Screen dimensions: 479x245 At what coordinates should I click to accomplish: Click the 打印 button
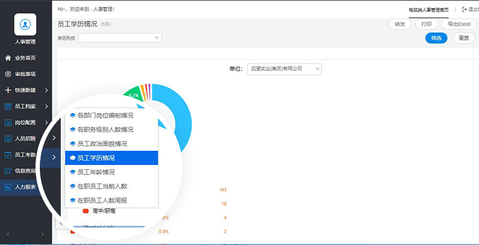[426, 24]
